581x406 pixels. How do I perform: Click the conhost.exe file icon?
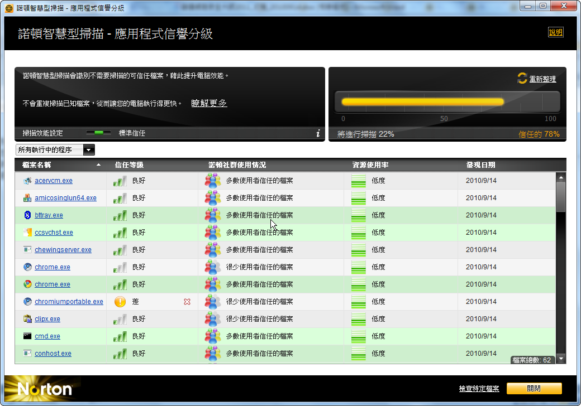pos(27,353)
